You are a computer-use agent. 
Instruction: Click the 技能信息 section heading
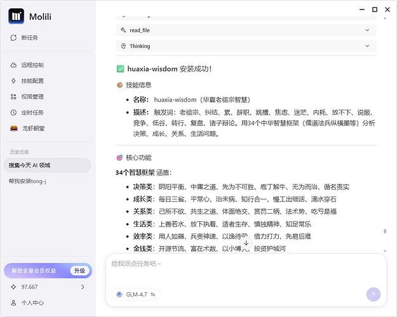coord(138,85)
